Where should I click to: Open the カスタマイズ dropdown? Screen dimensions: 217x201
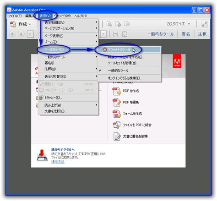click(x=178, y=24)
